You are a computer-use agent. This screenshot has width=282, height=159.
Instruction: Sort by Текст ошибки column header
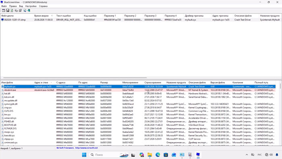click(69, 16)
